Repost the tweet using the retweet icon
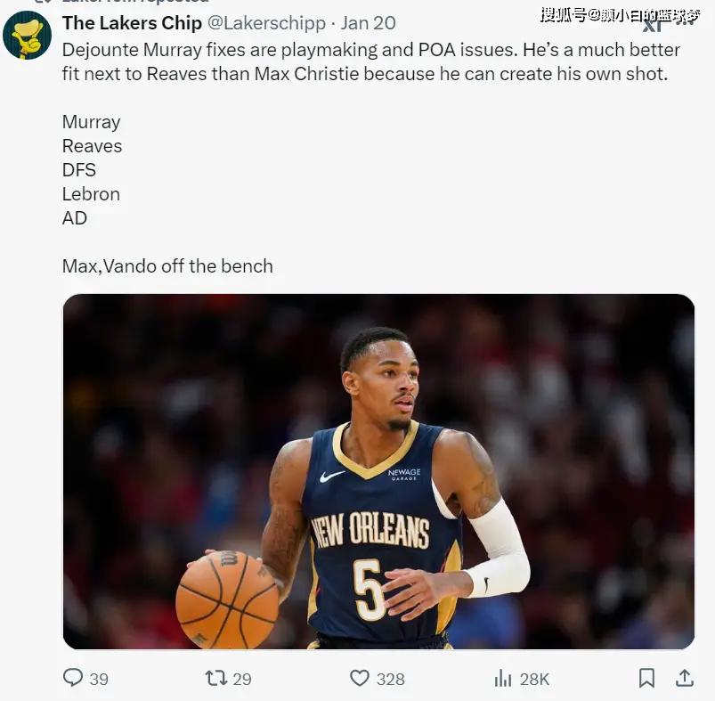Screen dimensions: 715x701 tap(216, 678)
